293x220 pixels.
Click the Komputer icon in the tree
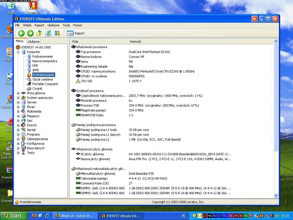click(23, 52)
